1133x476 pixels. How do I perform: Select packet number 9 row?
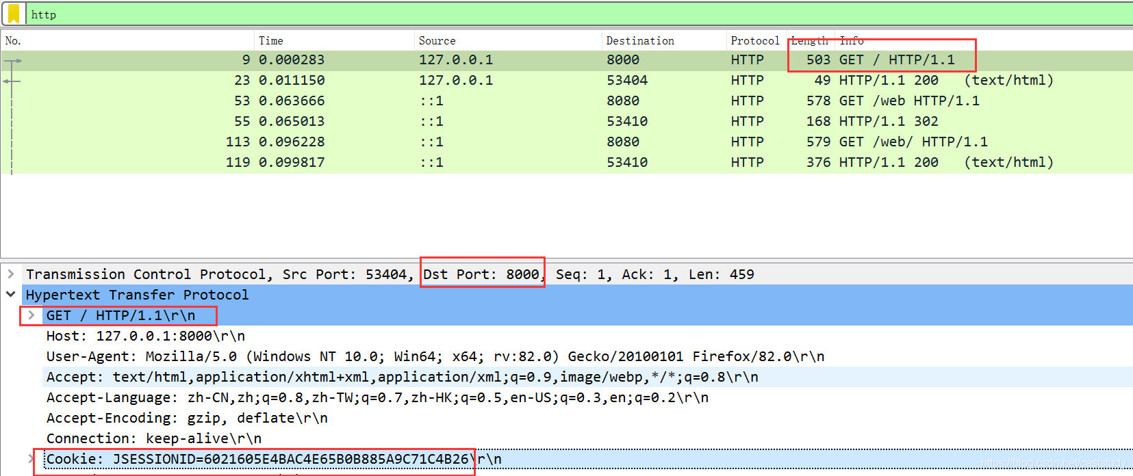click(566, 60)
